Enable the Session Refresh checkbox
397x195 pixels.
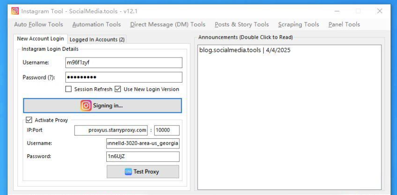tap(68, 89)
